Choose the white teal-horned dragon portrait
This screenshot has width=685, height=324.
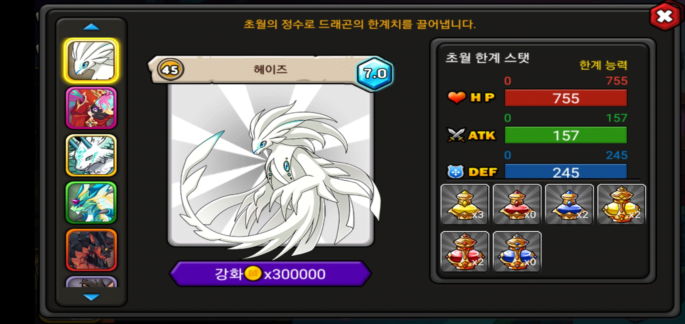click(x=91, y=155)
